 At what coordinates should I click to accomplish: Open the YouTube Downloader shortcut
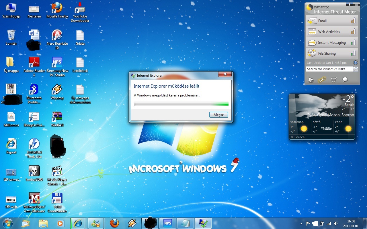point(80,13)
